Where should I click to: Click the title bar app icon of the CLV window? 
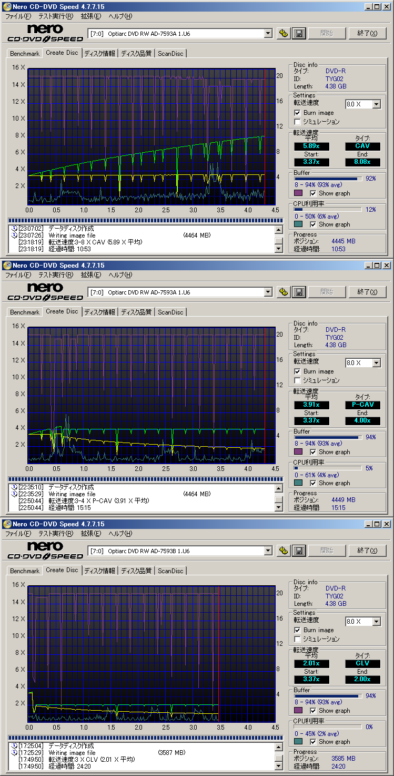pos(7,524)
